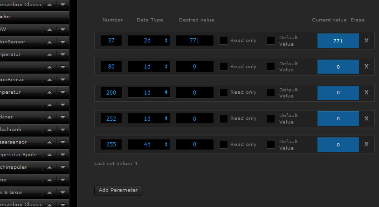Open the 4d data type dropdown for parameter 255
The image size is (379, 207).
pos(149,145)
